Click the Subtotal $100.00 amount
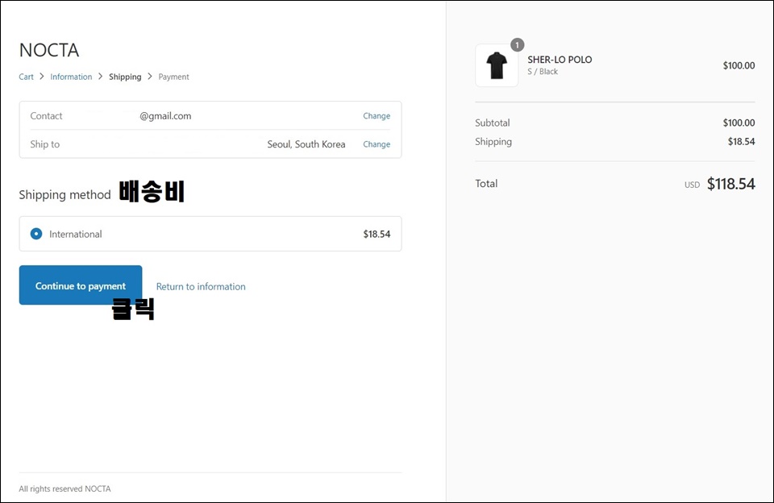The image size is (774, 503). click(x=739, y=123)
